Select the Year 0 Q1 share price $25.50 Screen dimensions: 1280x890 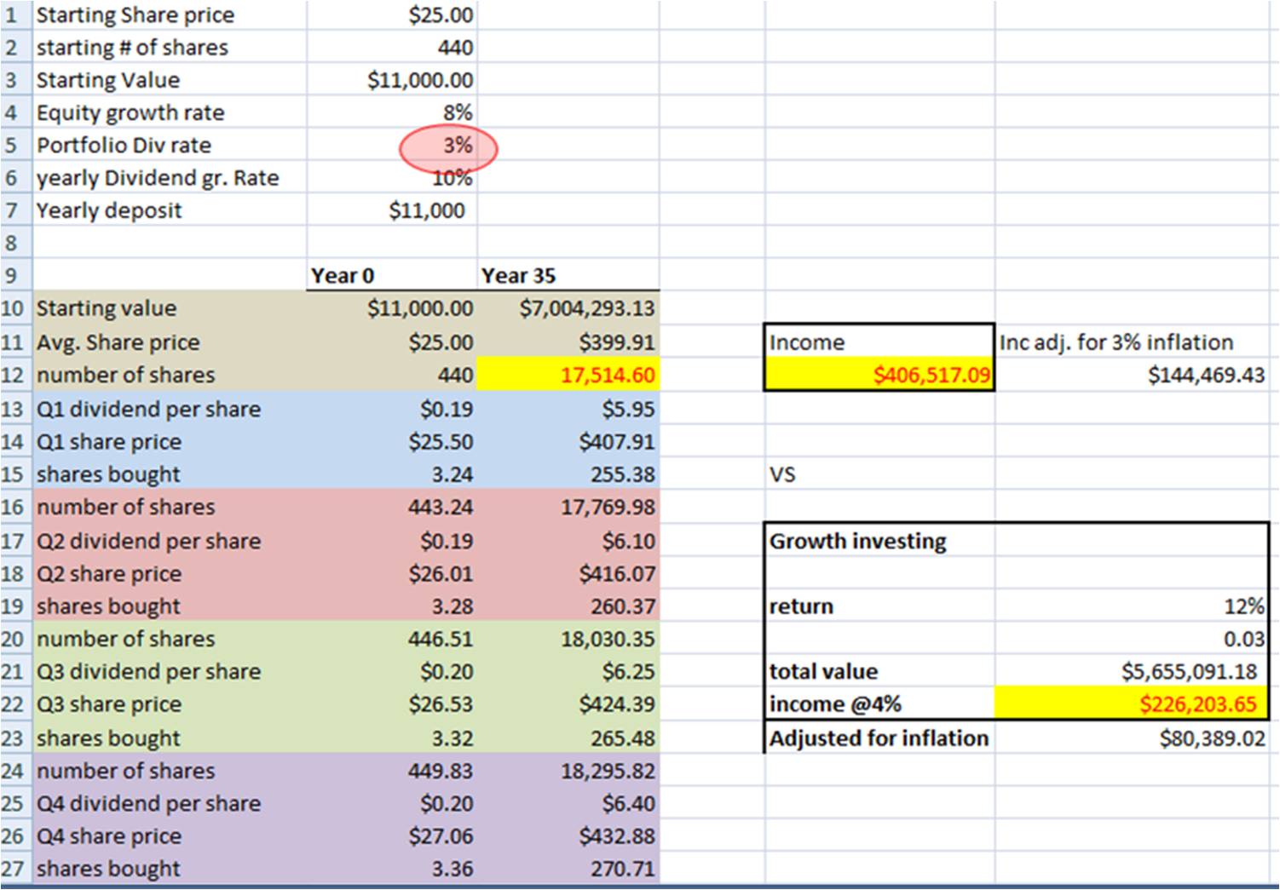pos(392,442)
